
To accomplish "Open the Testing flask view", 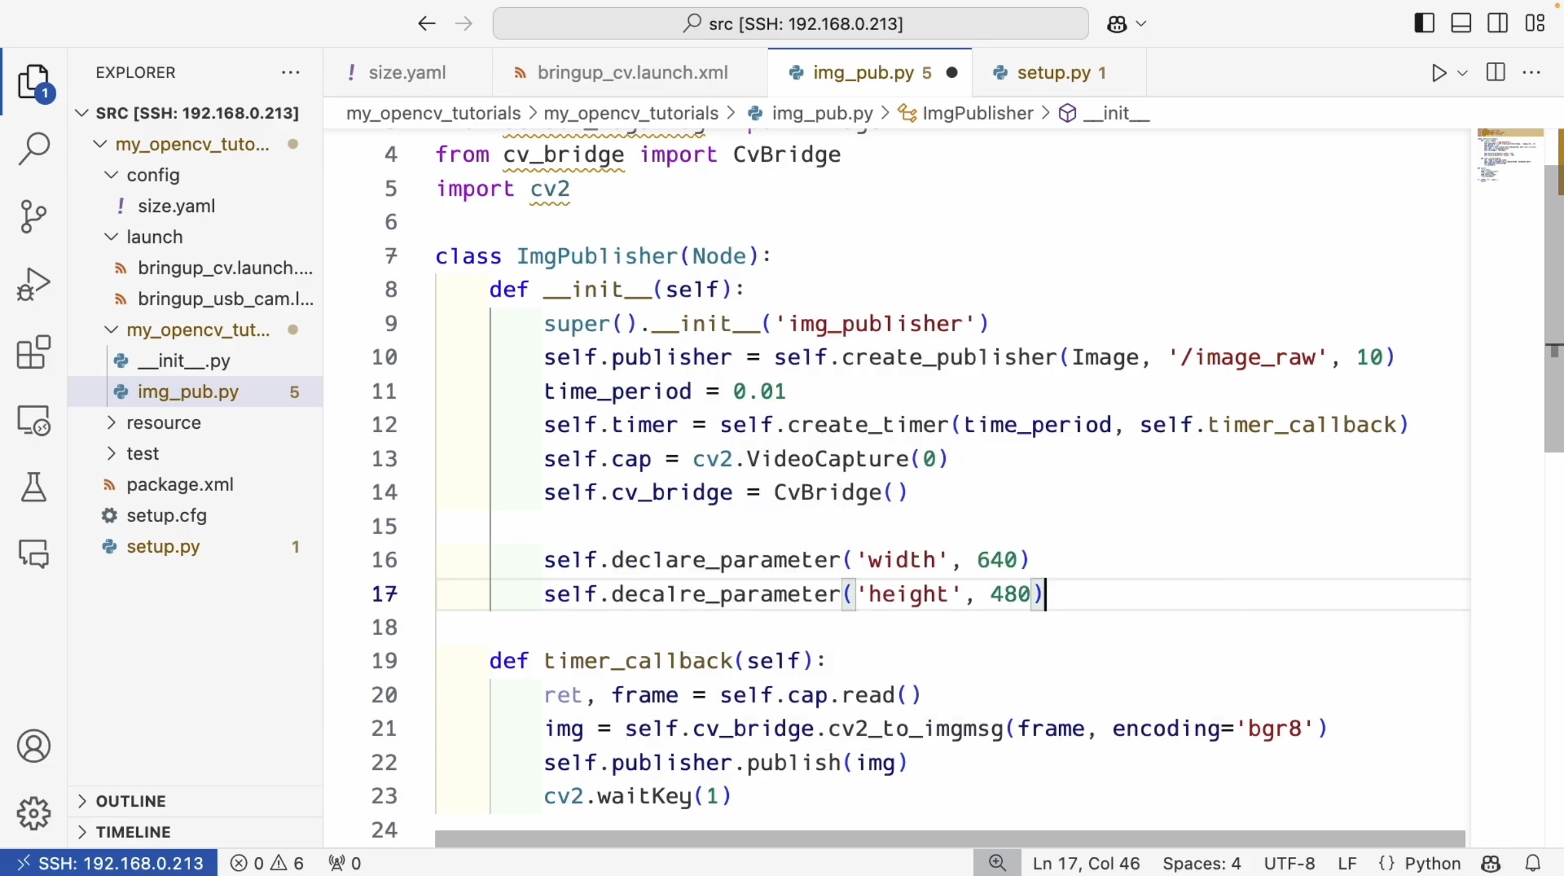I will click(x=33, y=487).
